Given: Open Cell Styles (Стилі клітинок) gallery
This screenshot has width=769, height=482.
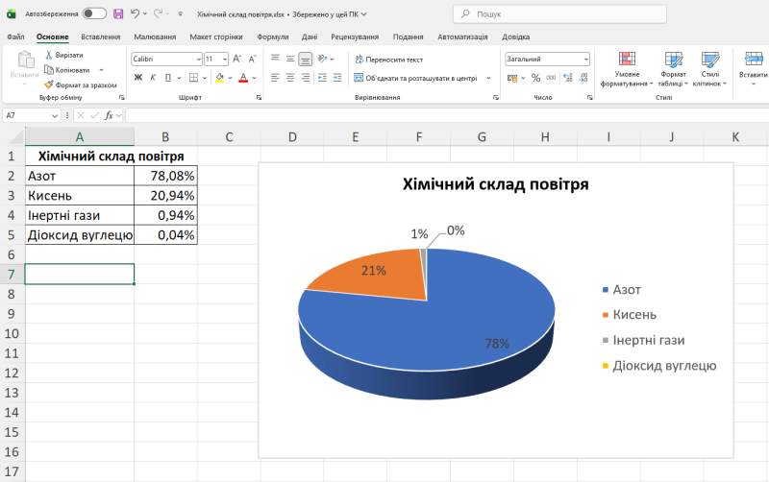Looking at the screenshot, I should tap(710, 69).
